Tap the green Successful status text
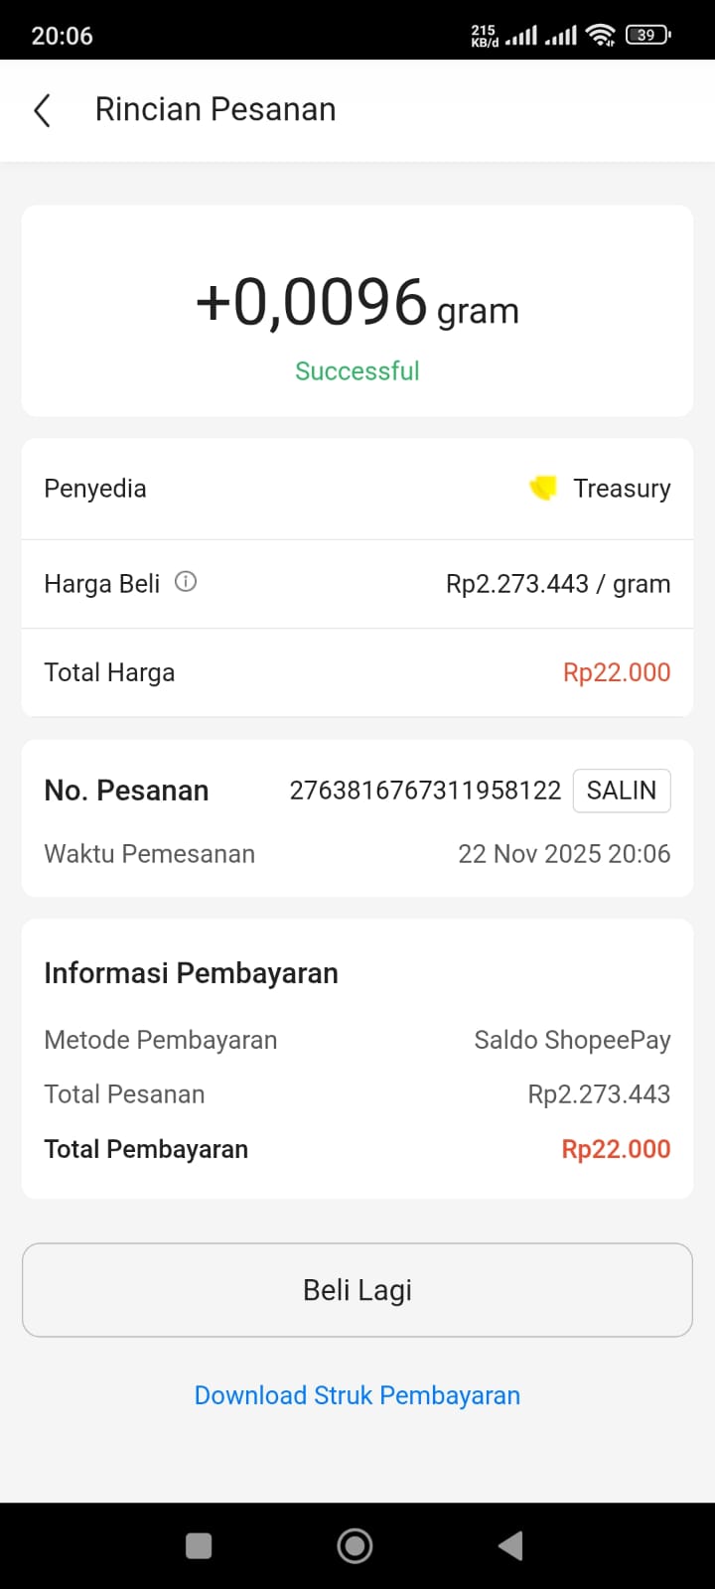715x1589 pixels. pos(357,371)
